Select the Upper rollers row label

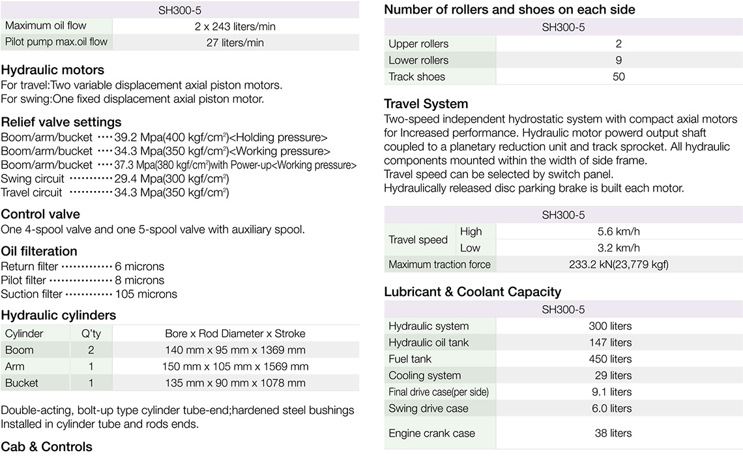coord(418,44)
